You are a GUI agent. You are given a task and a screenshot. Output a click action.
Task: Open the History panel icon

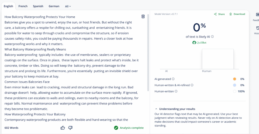257,28
